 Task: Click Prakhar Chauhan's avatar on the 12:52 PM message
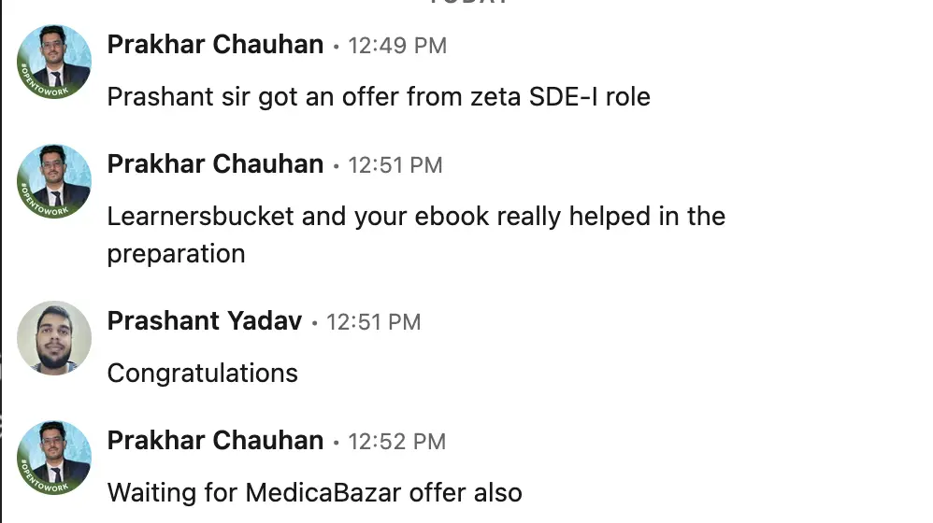tap(54, 458)
